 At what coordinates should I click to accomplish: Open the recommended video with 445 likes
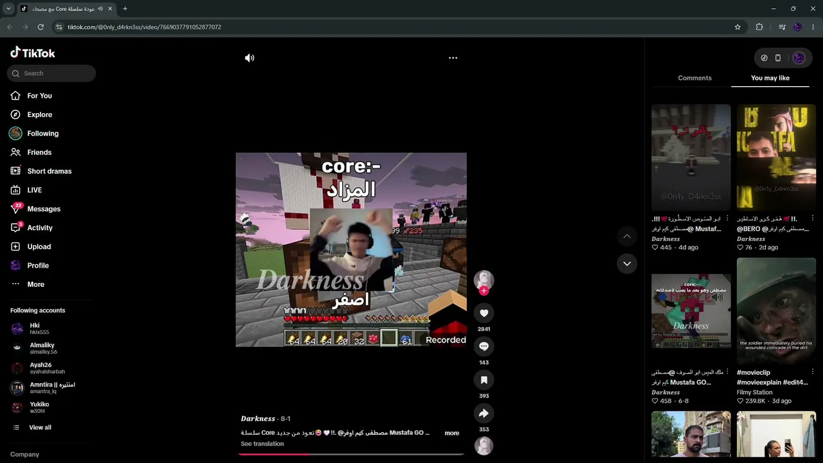[691, 158]
